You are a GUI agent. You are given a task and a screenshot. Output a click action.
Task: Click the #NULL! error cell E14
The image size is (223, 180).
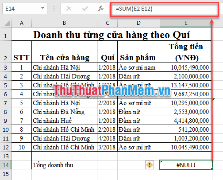[186, 165]
